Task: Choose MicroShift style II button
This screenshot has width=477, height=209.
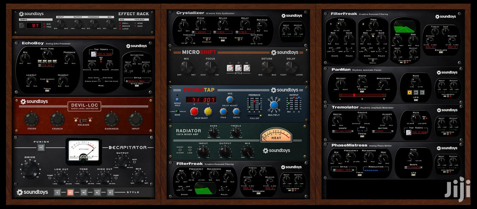Action: pos(238,68)
